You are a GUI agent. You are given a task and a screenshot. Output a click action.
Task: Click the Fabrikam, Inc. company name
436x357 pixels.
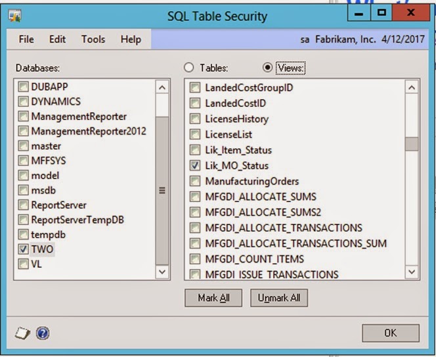click(345, 39)
